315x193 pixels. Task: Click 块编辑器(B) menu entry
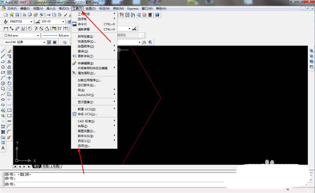coord(94,63)
